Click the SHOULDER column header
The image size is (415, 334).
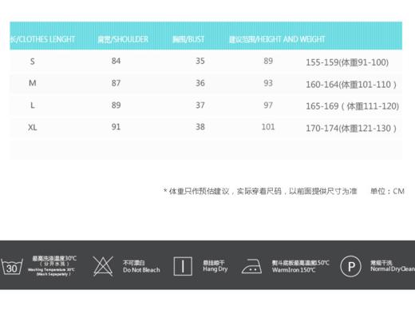pyautogui.click(x=123, y=39)
